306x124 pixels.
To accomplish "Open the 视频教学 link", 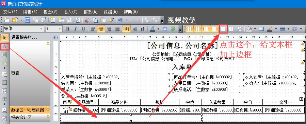I will coord(181,20).
